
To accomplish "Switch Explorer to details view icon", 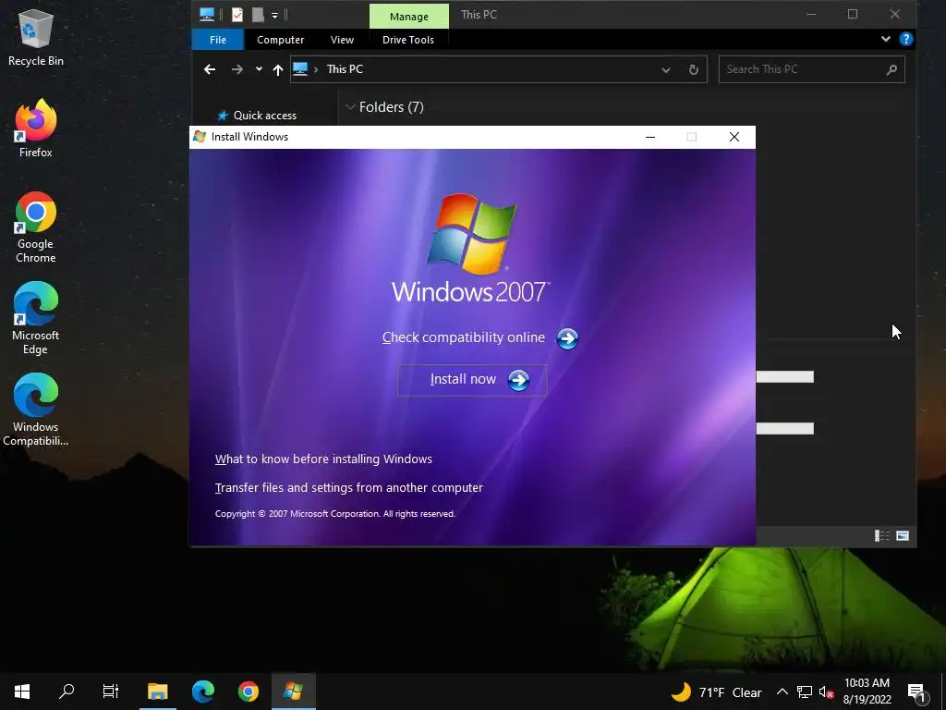I will [x=882, y=535].
